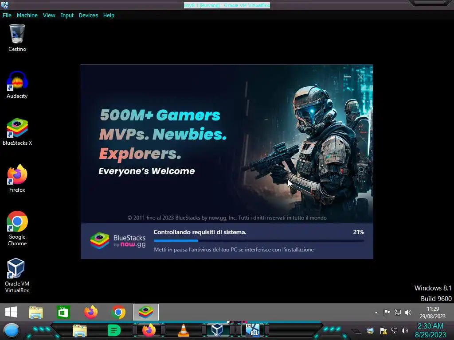Click the VirtualBox window title bar icon
This screenshot has width=454, height=340.
[x=4, y=5]
